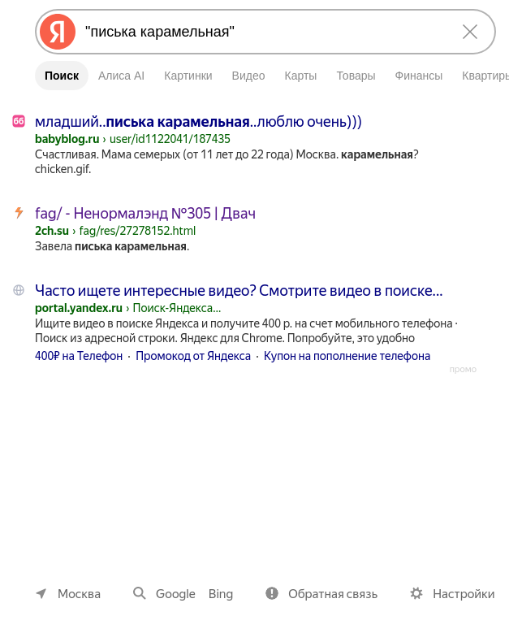
Task: Click the magnifier icon near Google
Action: 139,593
